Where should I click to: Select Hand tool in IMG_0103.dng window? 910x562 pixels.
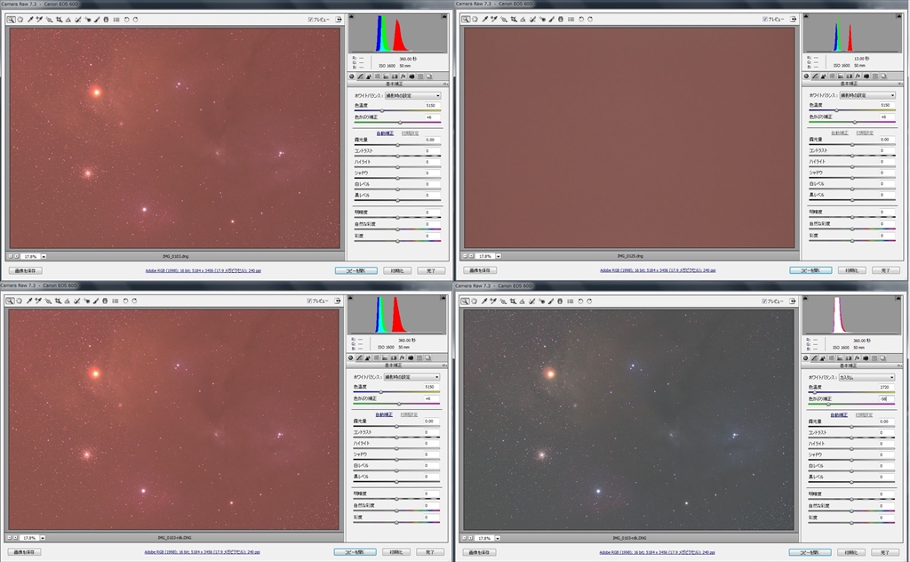click(20, 20)
